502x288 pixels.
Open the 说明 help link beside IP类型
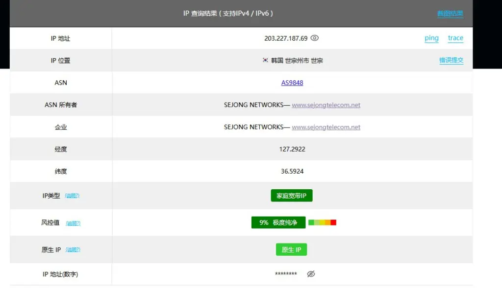[x=72, y=196]
